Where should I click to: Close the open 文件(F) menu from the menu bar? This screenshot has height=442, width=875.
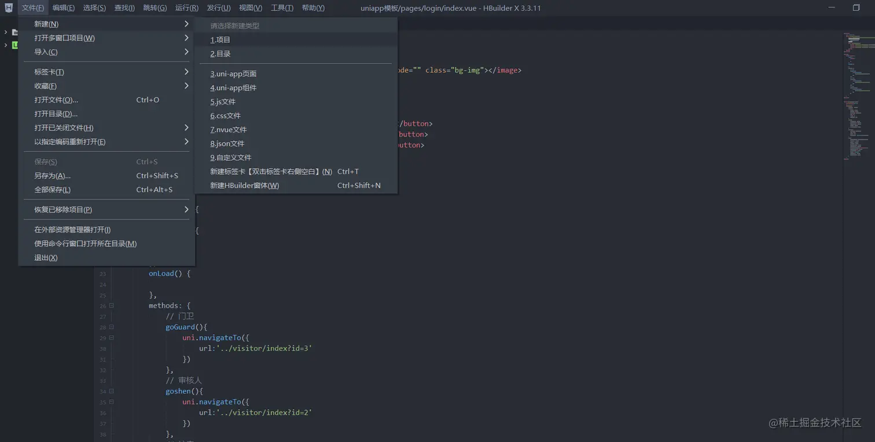coord(33,8)
